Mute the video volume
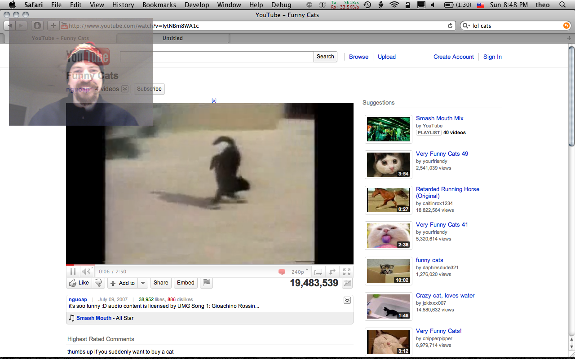 (86, 271)
